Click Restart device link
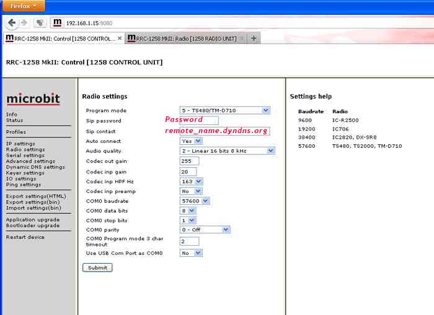Screen dimensions: 434x315 (25, 237)
